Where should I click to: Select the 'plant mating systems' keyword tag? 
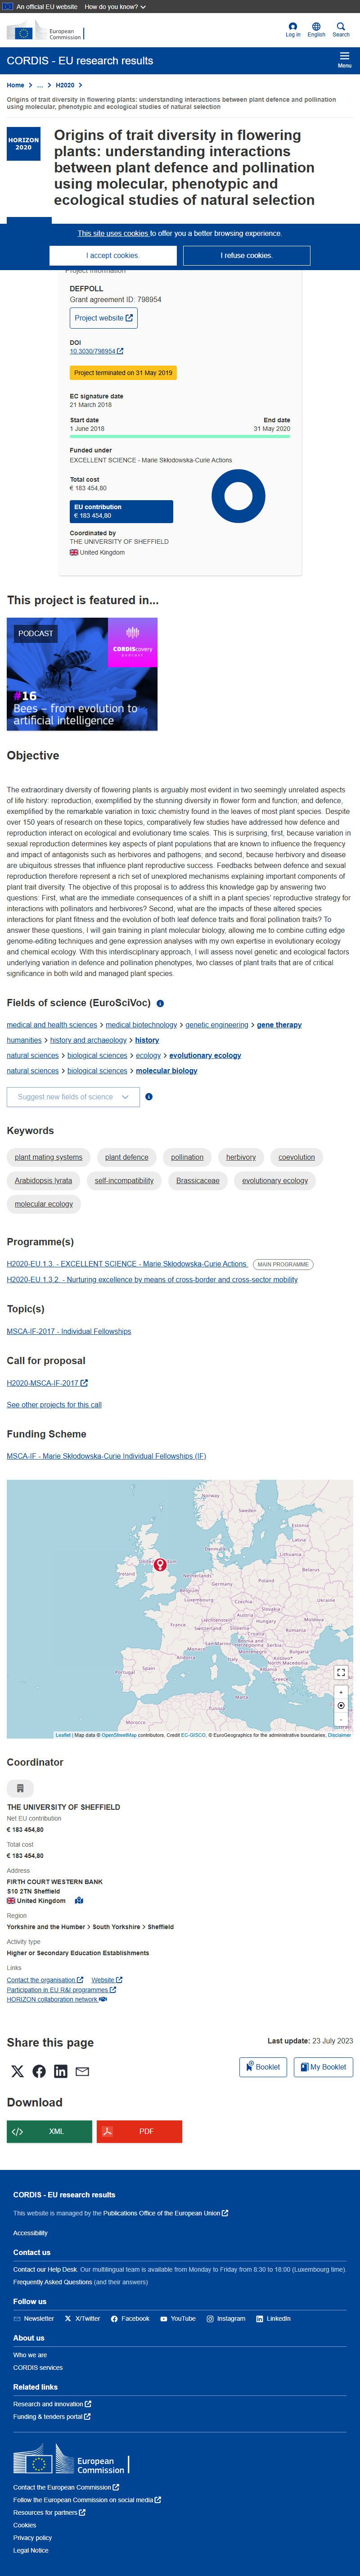coord(49,1157)
